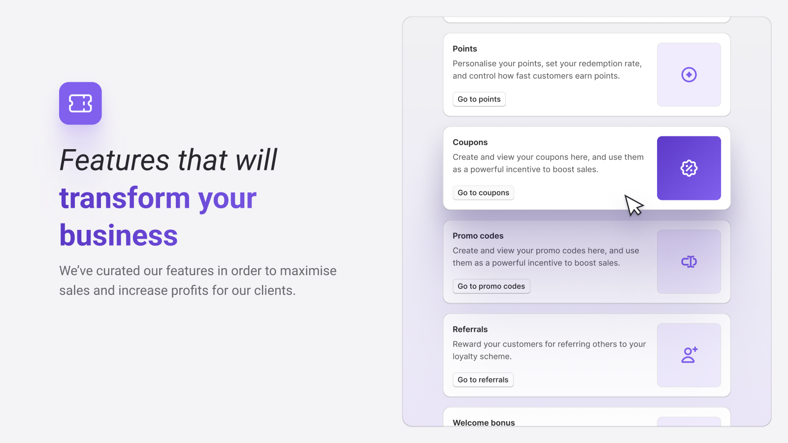Open the Go to coupons button
Viewport: 788px width, 443px height.
483,193
